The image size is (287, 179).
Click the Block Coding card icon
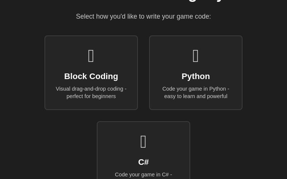click(91, 56)
